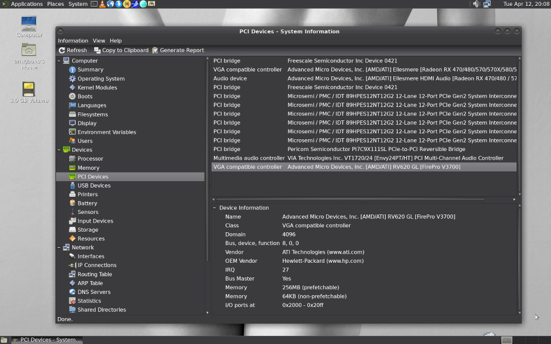Viewport: 551px width, 344px height.
Task: Open the Help menu
Action: 116,41
